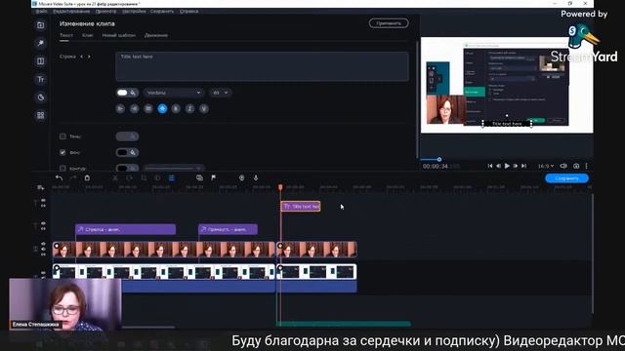The height and width of the screenshot is (351, 625).
Task: Click the Add track icon left of ruler
Action: 40,187
